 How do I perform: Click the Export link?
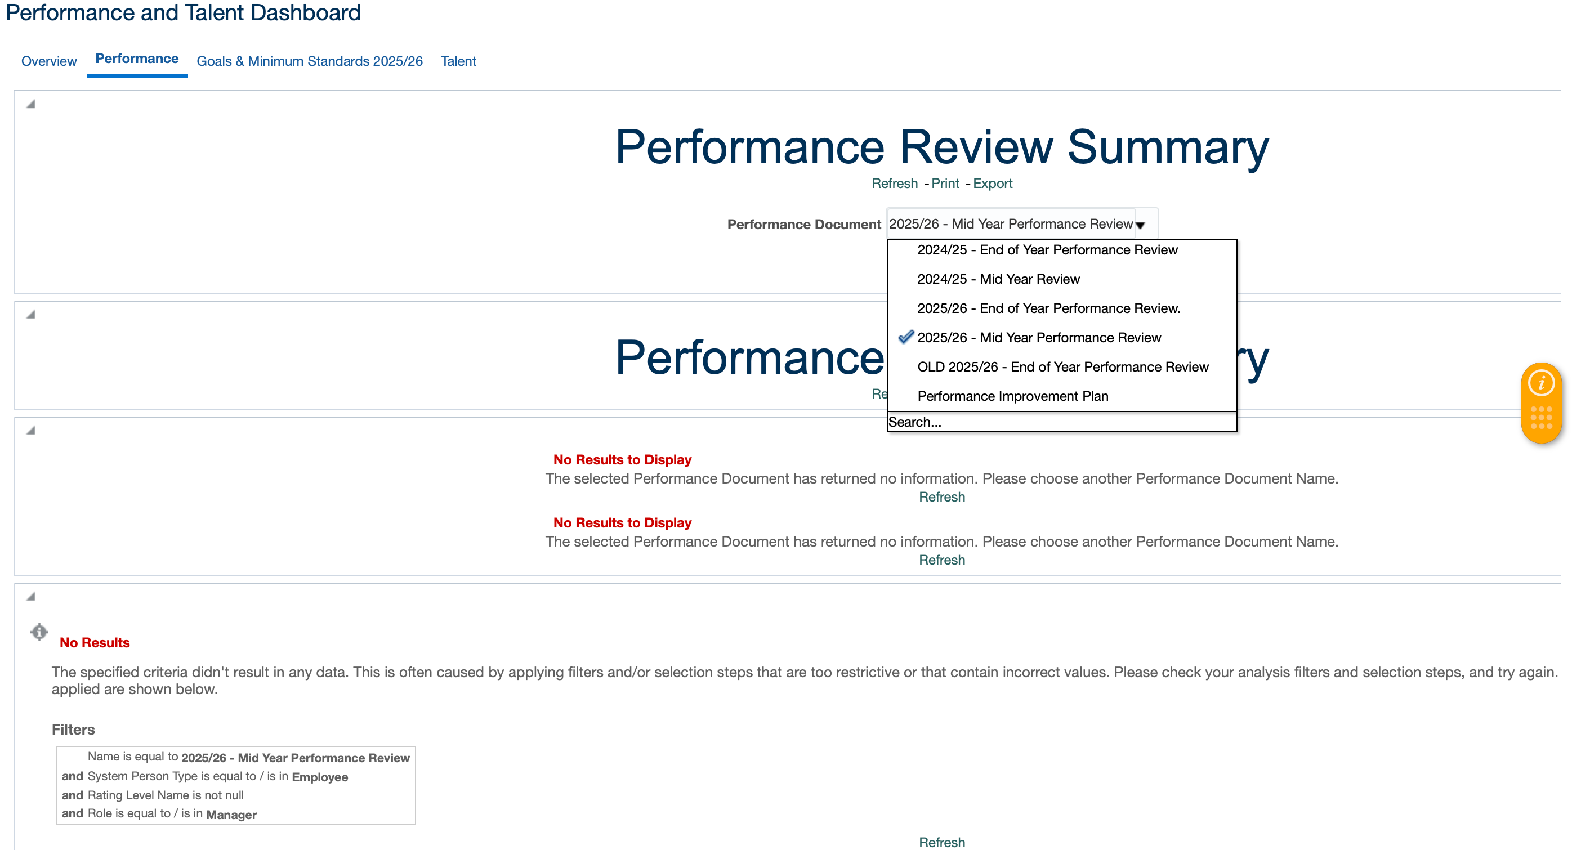993,184
